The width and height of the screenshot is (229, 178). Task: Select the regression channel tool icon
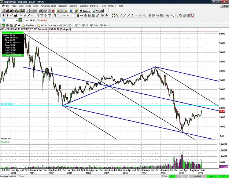pos(140,15)
